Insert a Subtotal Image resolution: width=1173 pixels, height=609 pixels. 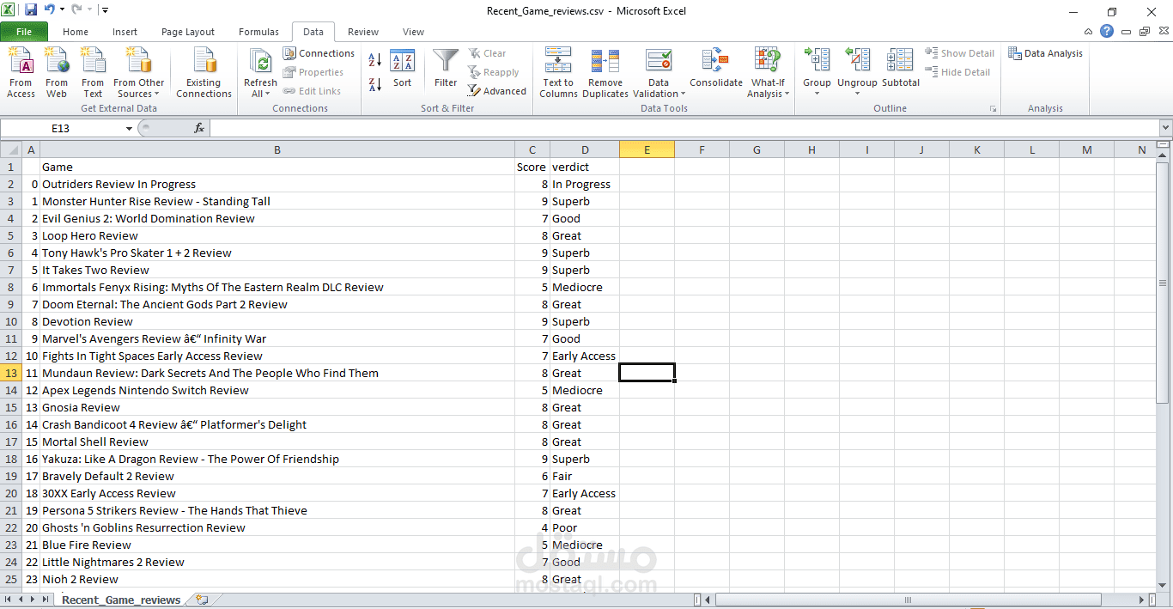pos(900,69)
